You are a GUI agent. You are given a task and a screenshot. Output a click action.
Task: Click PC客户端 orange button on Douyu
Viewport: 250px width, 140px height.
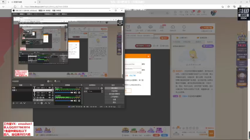tap(207, 28)
